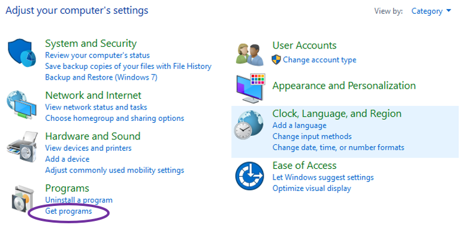The height and width of the screenshot is (243, 462).
Task: Open the View by Category dropdown
Action: pyautogui.click(x=431, y=11)
